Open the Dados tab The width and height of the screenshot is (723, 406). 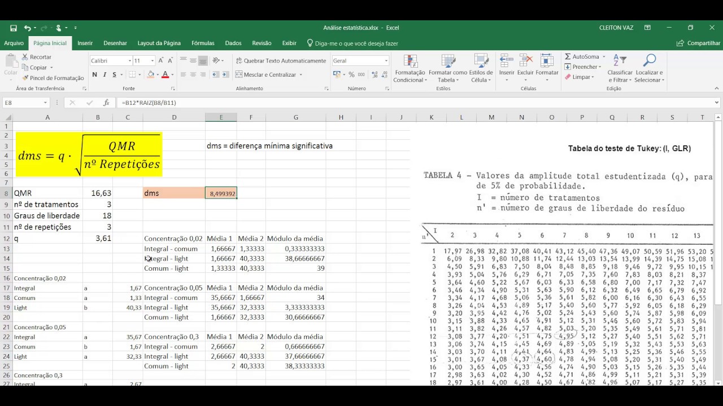click(x=233, y=43)
